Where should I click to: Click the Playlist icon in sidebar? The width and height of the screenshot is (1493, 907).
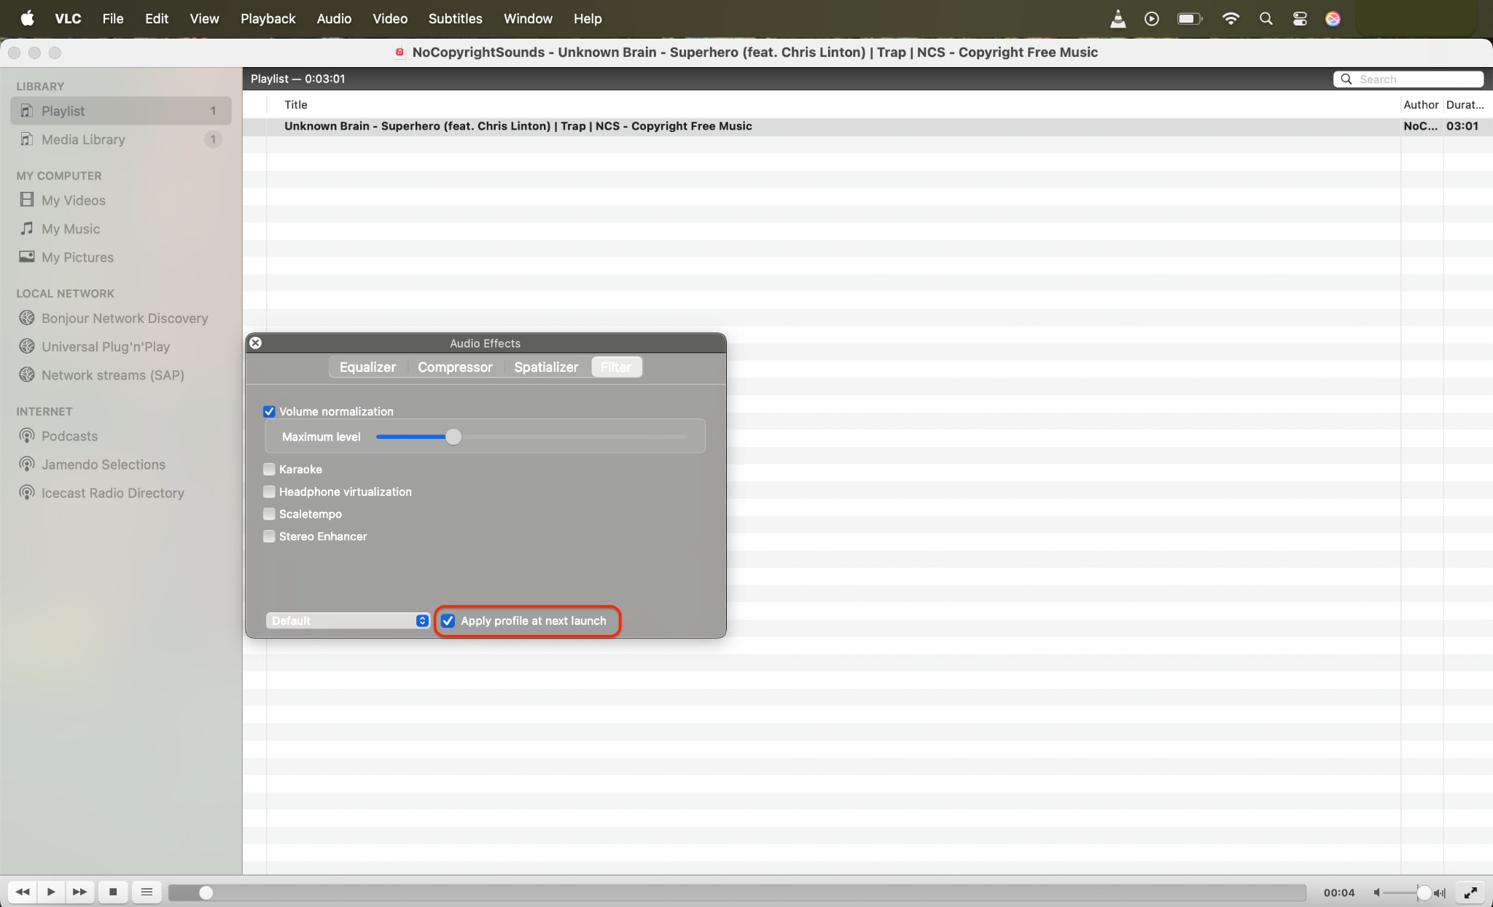[27, 111]
